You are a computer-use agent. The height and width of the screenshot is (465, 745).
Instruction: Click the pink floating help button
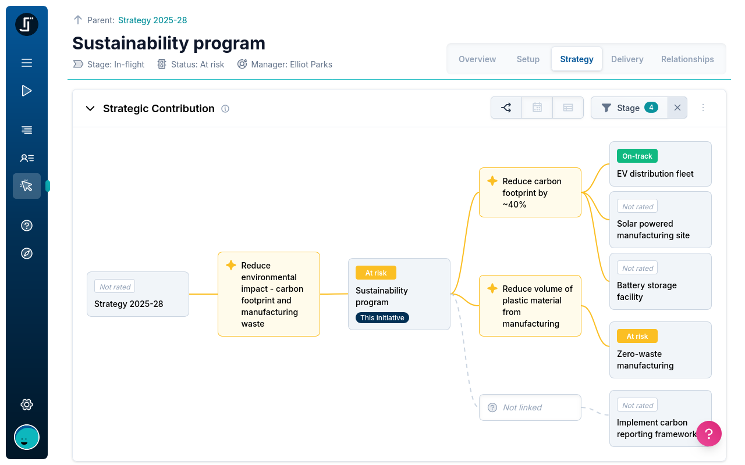pyautogui.click(x=709, y=434)
